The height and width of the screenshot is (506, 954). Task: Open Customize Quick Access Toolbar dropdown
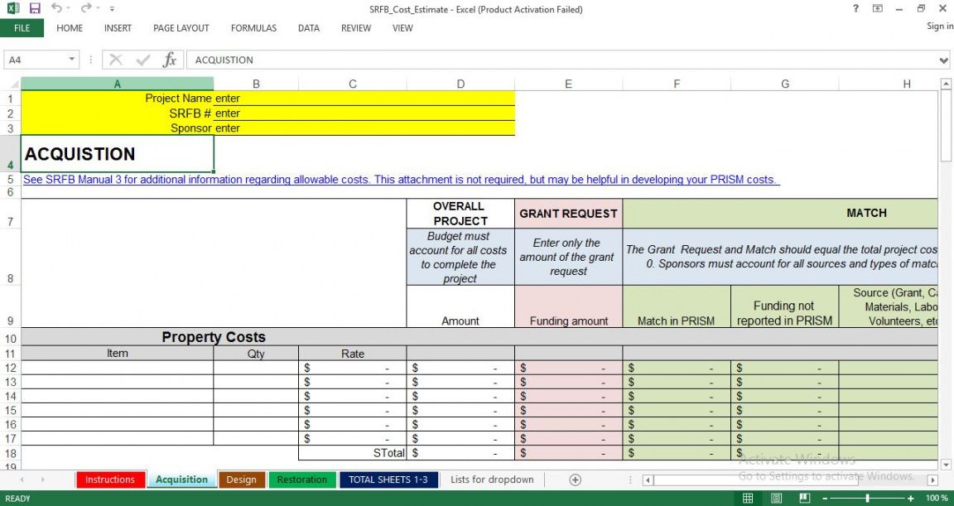tap(112, 8)
